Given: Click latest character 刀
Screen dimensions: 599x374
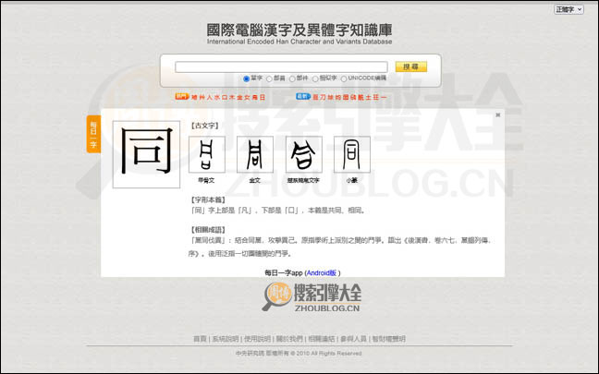Looking at the screenshot, I should point(324,97).
